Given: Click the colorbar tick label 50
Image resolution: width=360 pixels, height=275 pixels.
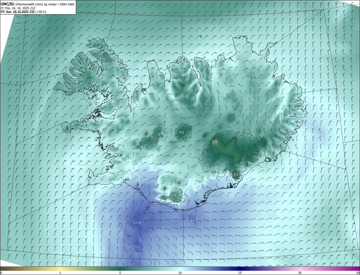Looking at the screenshot, I should pyautogui.click(x=358, y=273).
